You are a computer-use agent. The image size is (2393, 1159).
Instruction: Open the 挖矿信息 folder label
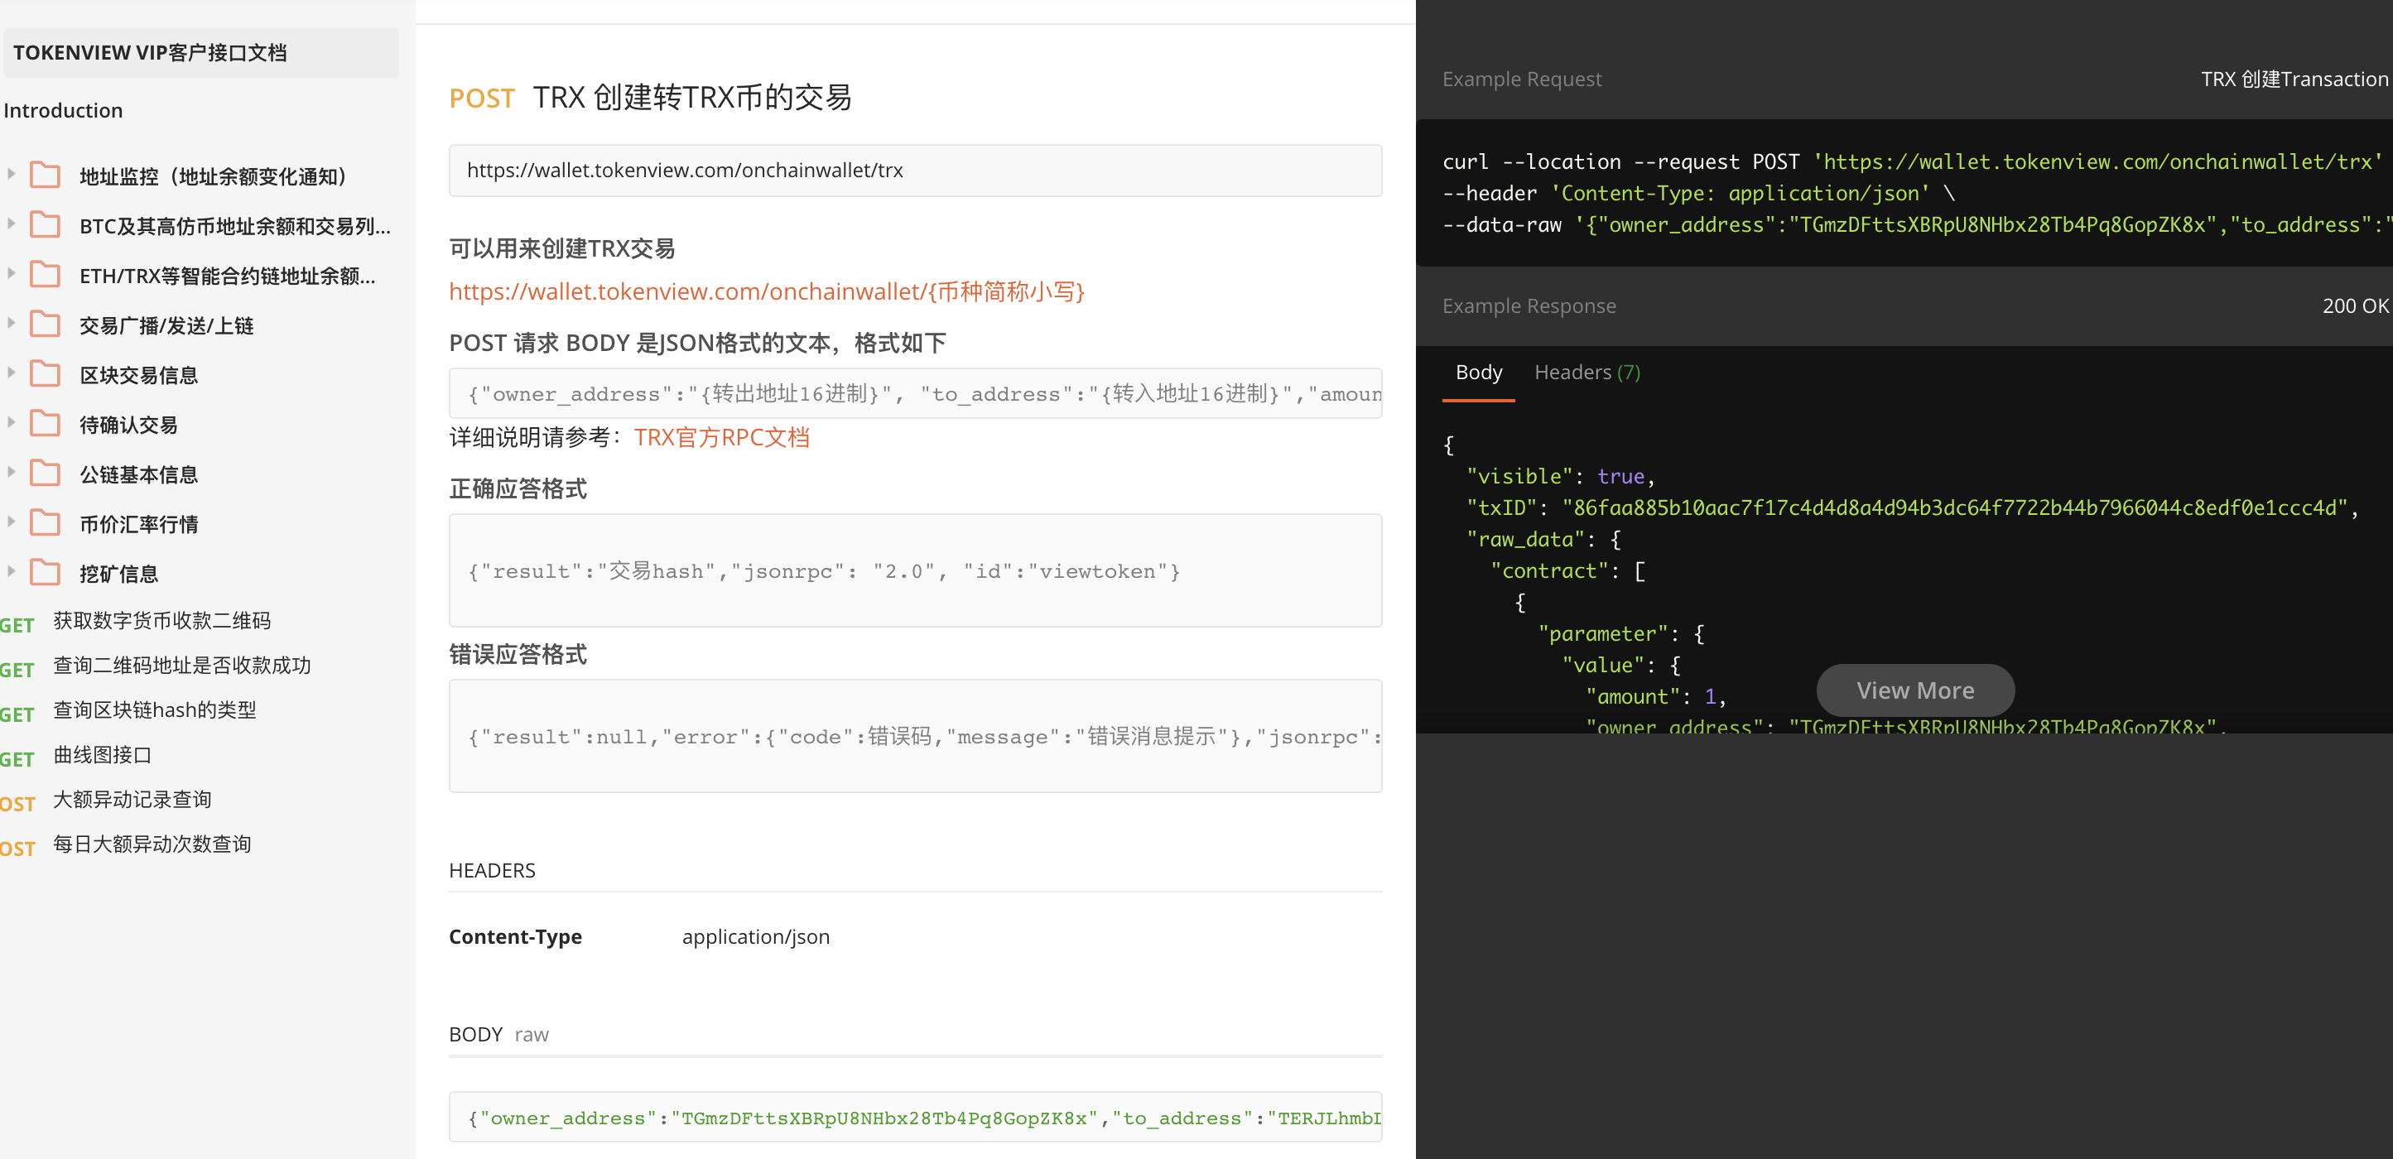119,574
